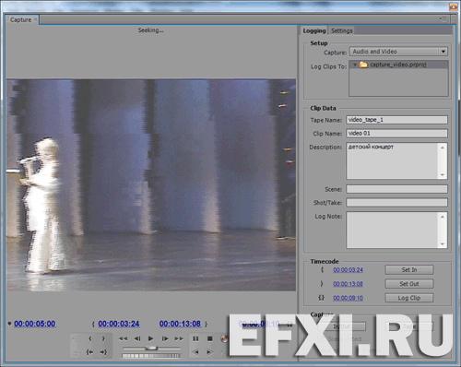
Task: Click the Log Clip button
Action: coord(409,298)
